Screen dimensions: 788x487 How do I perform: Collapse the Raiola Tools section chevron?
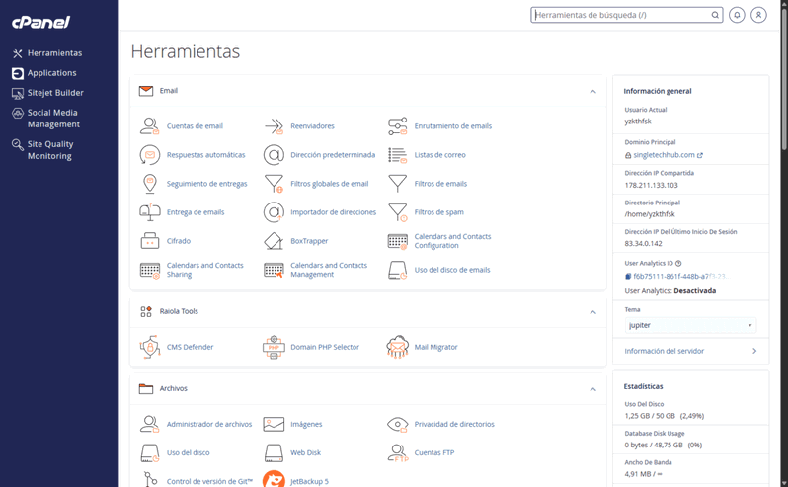[593, 312]
